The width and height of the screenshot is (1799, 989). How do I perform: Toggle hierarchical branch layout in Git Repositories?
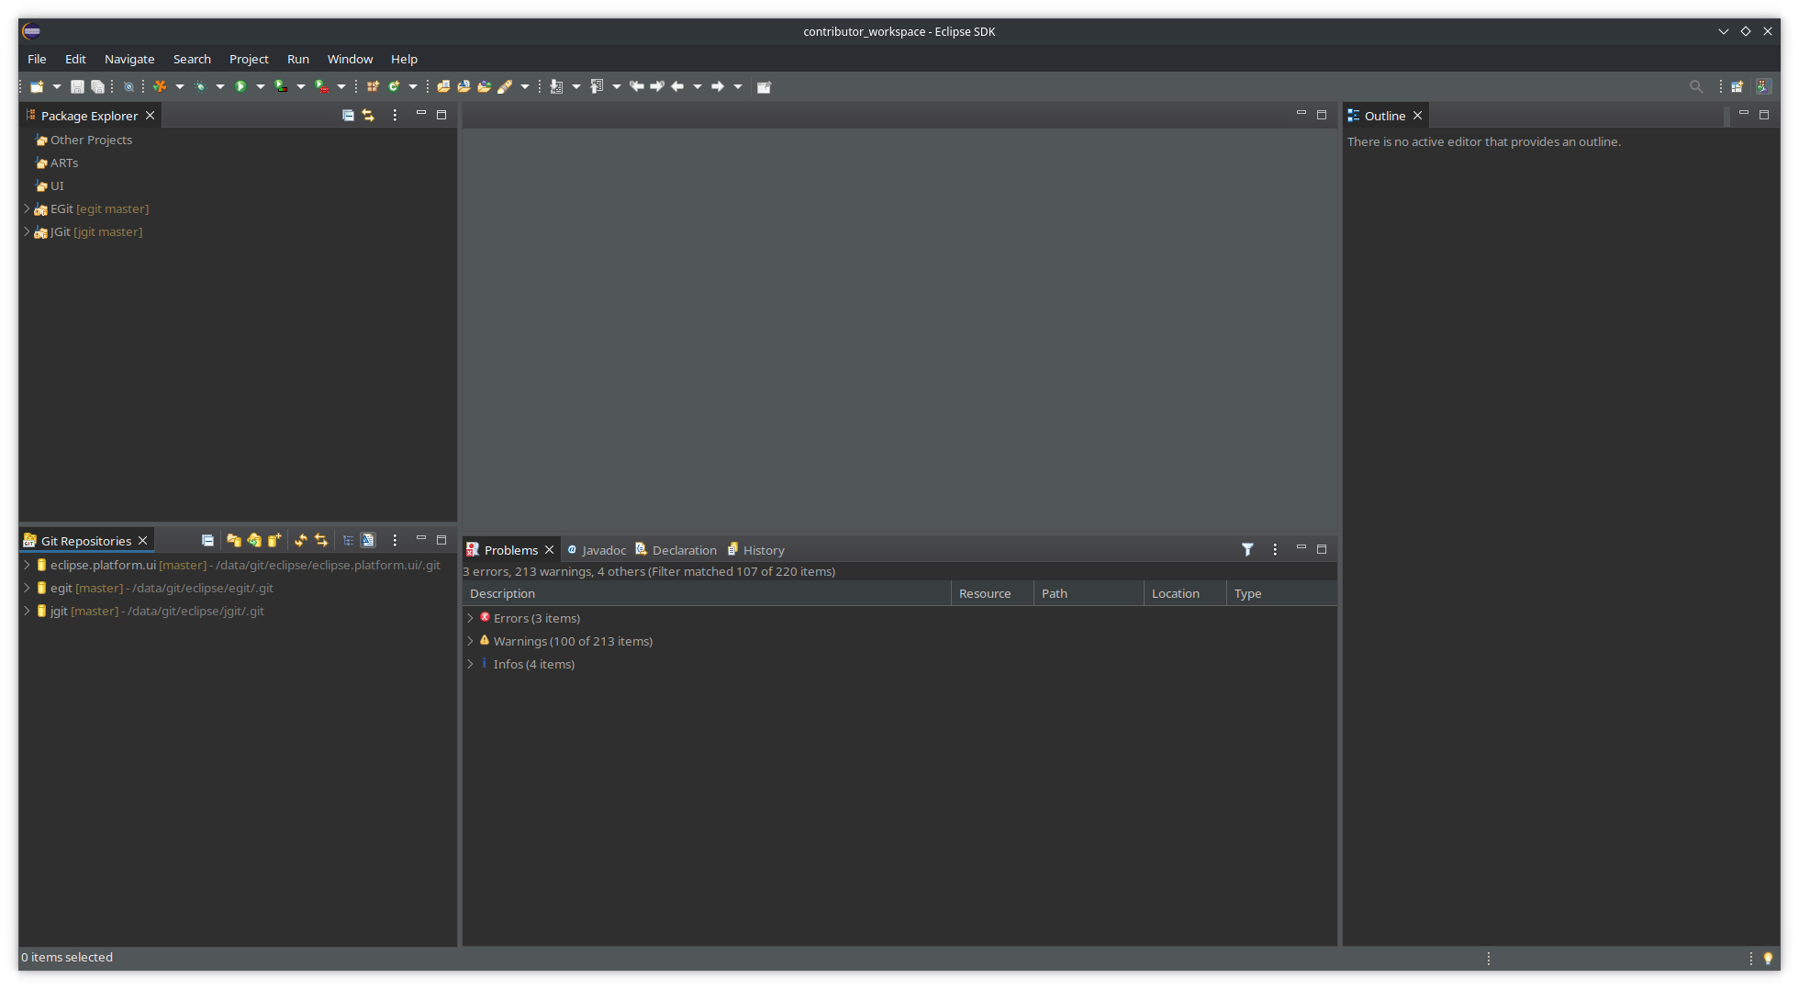point(348,540)
